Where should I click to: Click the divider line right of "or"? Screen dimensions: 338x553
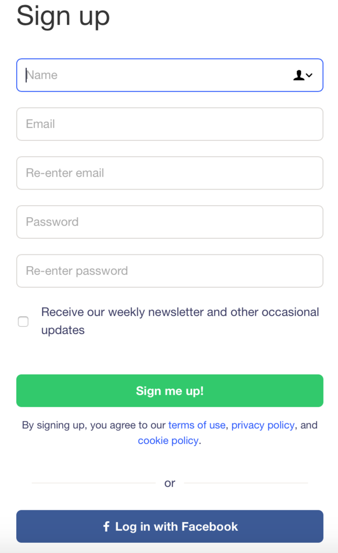[246, 483]
